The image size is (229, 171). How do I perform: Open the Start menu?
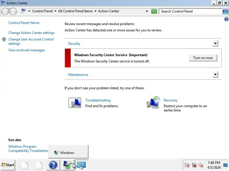pos(8,165)
